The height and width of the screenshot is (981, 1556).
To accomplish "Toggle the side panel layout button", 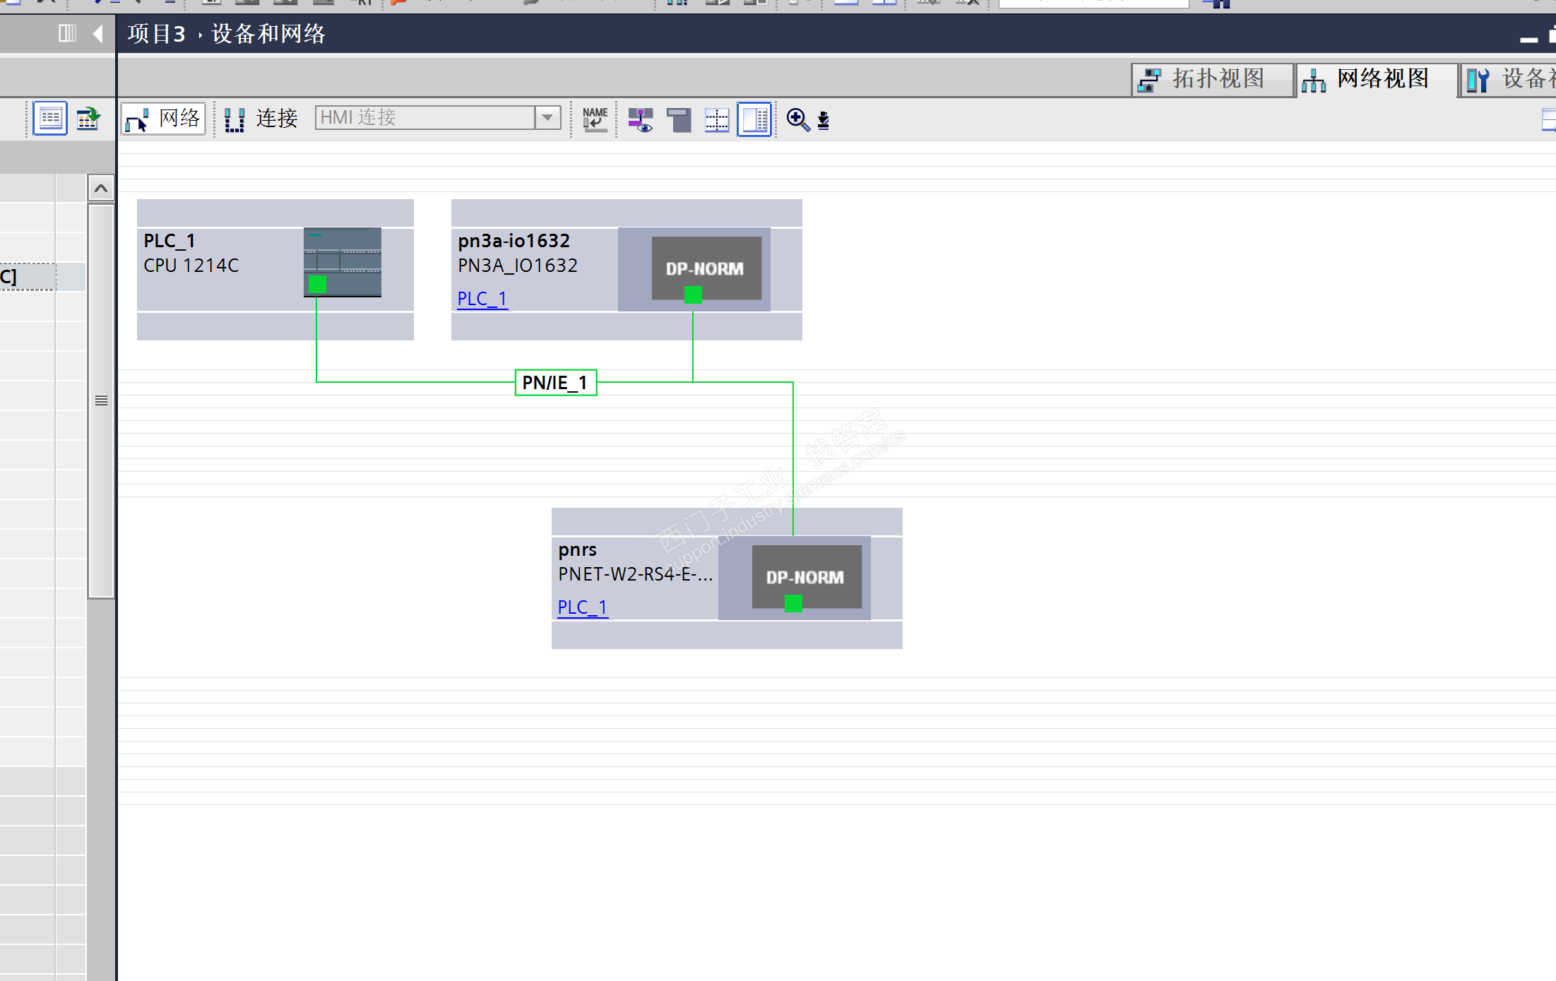I will coord(754,119).
